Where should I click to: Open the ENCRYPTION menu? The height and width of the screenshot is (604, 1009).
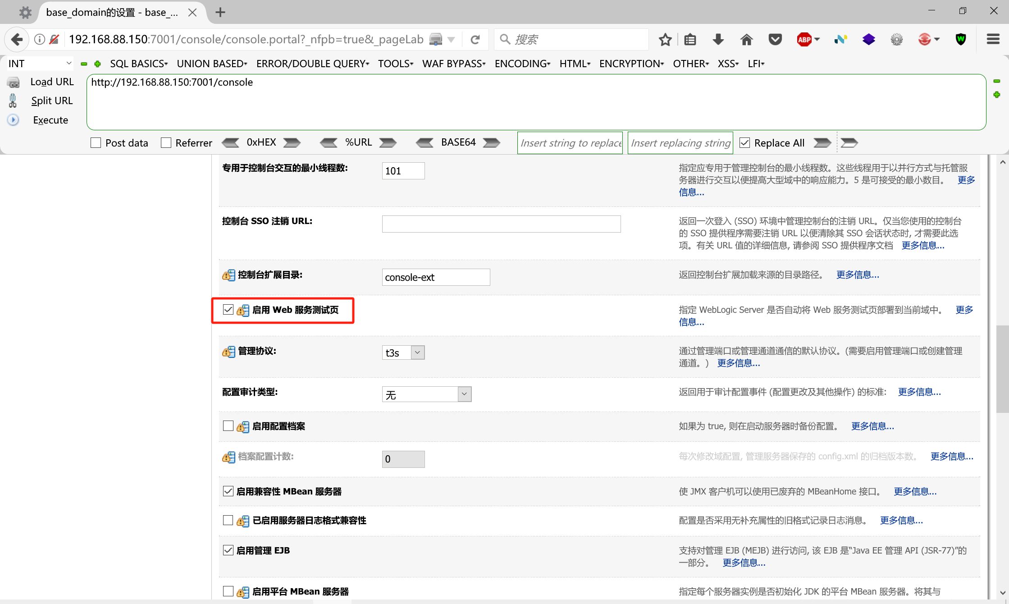[631, 64]
